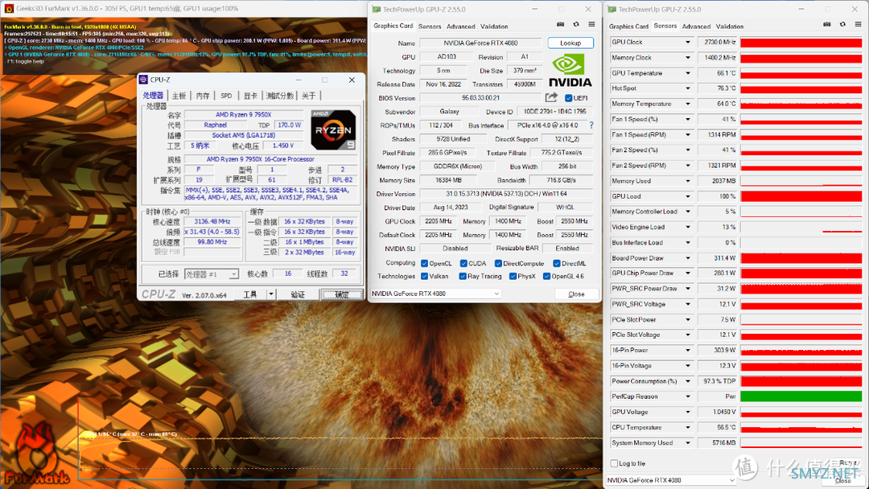Open the hamburger menu in GPU-Z Sensors window
This screenshot has width=869, height=489.
[858, 24]
